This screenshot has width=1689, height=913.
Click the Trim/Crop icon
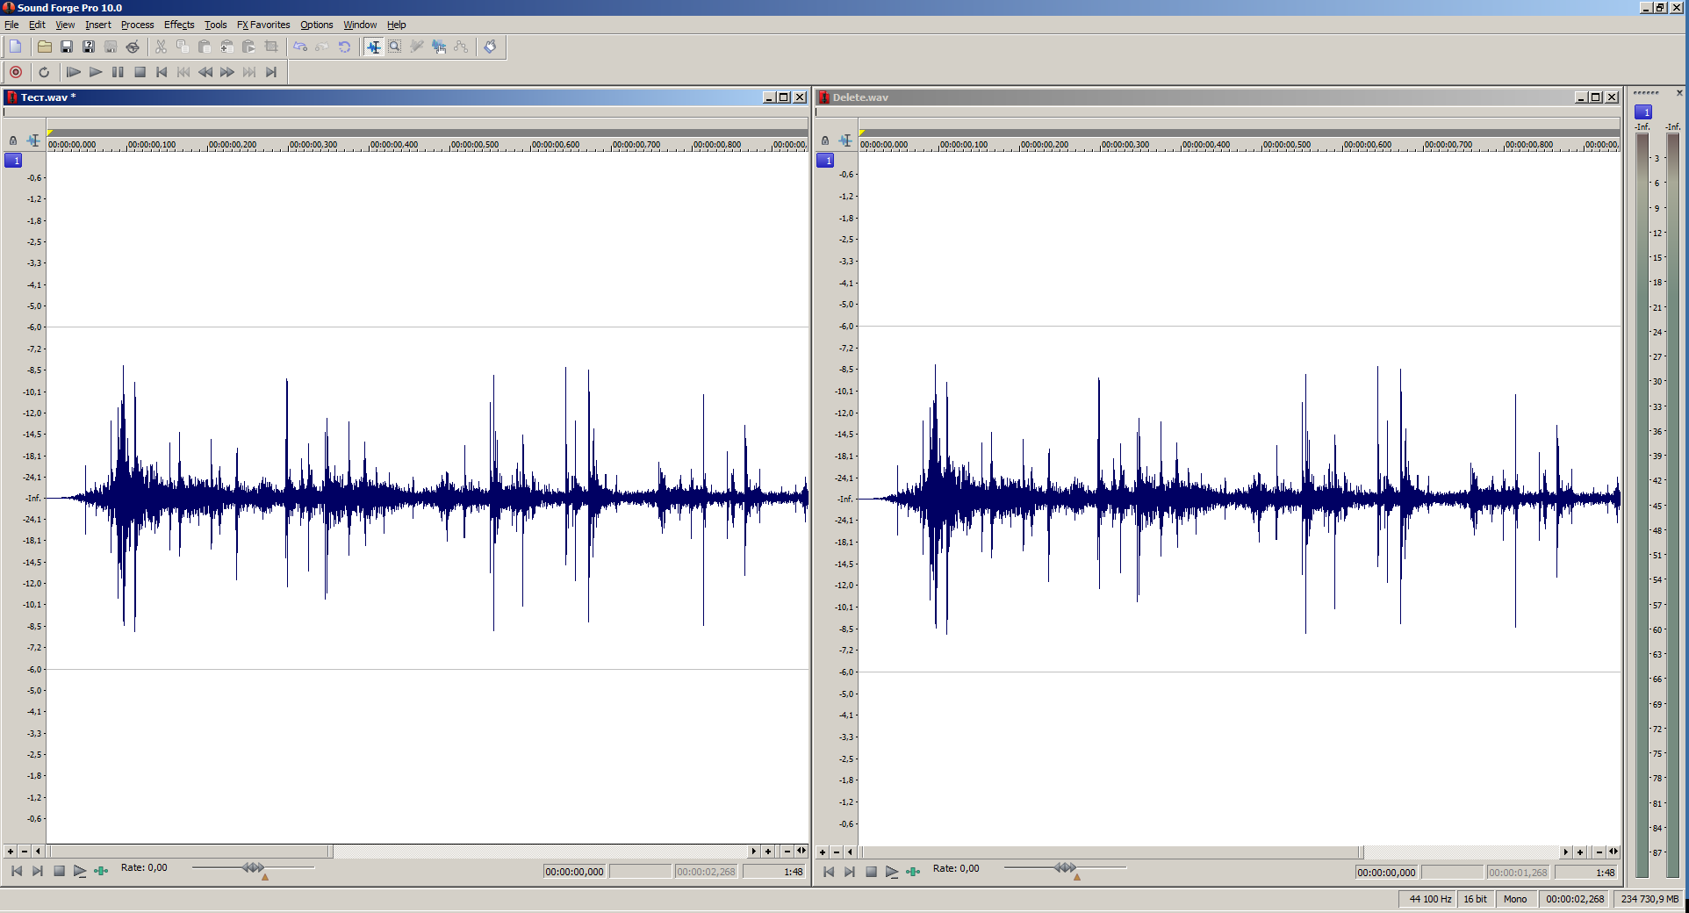(271, 47)
